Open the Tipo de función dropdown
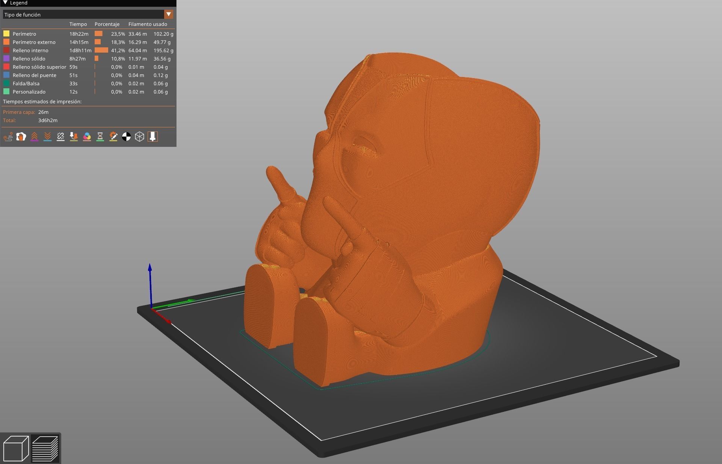The width and height of the screenshot is (722, 464). click(88, 14)
